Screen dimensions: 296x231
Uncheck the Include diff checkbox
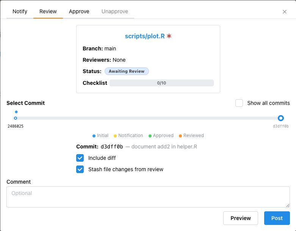pos(80,158)
